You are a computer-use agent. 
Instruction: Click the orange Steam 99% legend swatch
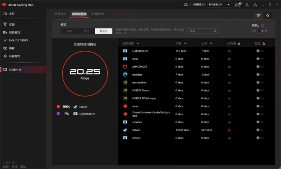click(x=58, y=107)
